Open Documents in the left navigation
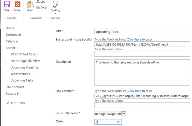 pyautogui.click(x=13, y=35)
